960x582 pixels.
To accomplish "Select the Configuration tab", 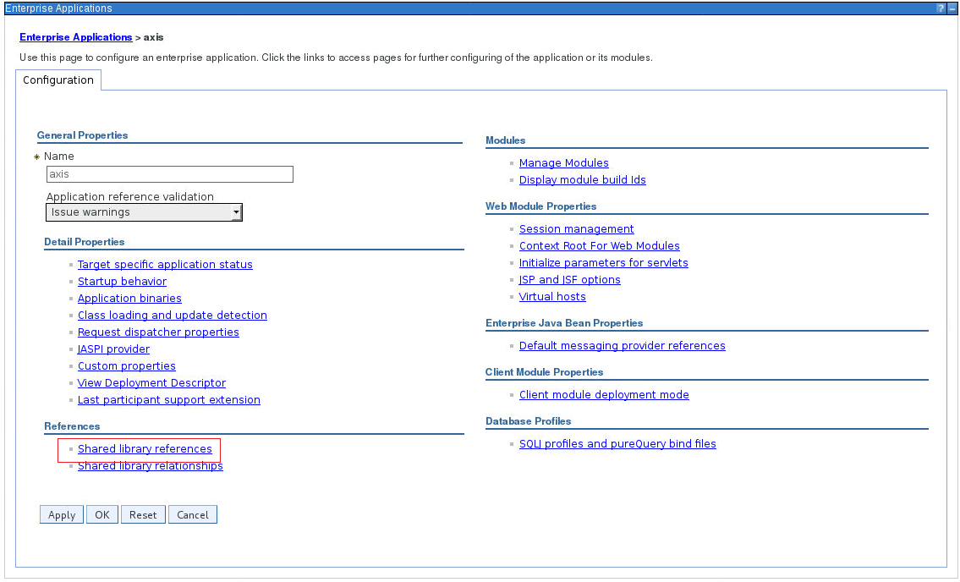I will pyautogui.click(x=58, y=80).
